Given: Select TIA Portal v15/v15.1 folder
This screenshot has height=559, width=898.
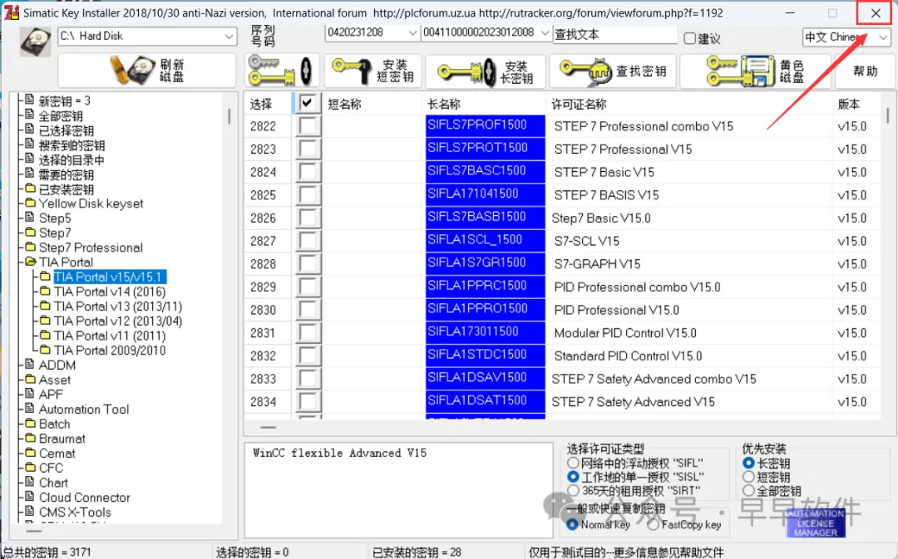Looking at the screenshot, I should [110, 277].
